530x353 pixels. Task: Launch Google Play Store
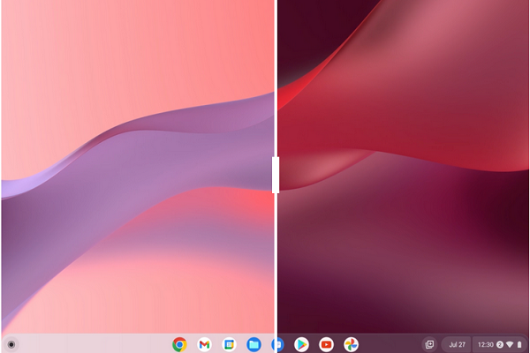point(301,344)
